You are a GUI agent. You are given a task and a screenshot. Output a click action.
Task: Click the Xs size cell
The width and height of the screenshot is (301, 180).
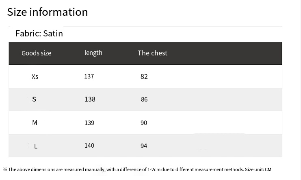point(35,76)
